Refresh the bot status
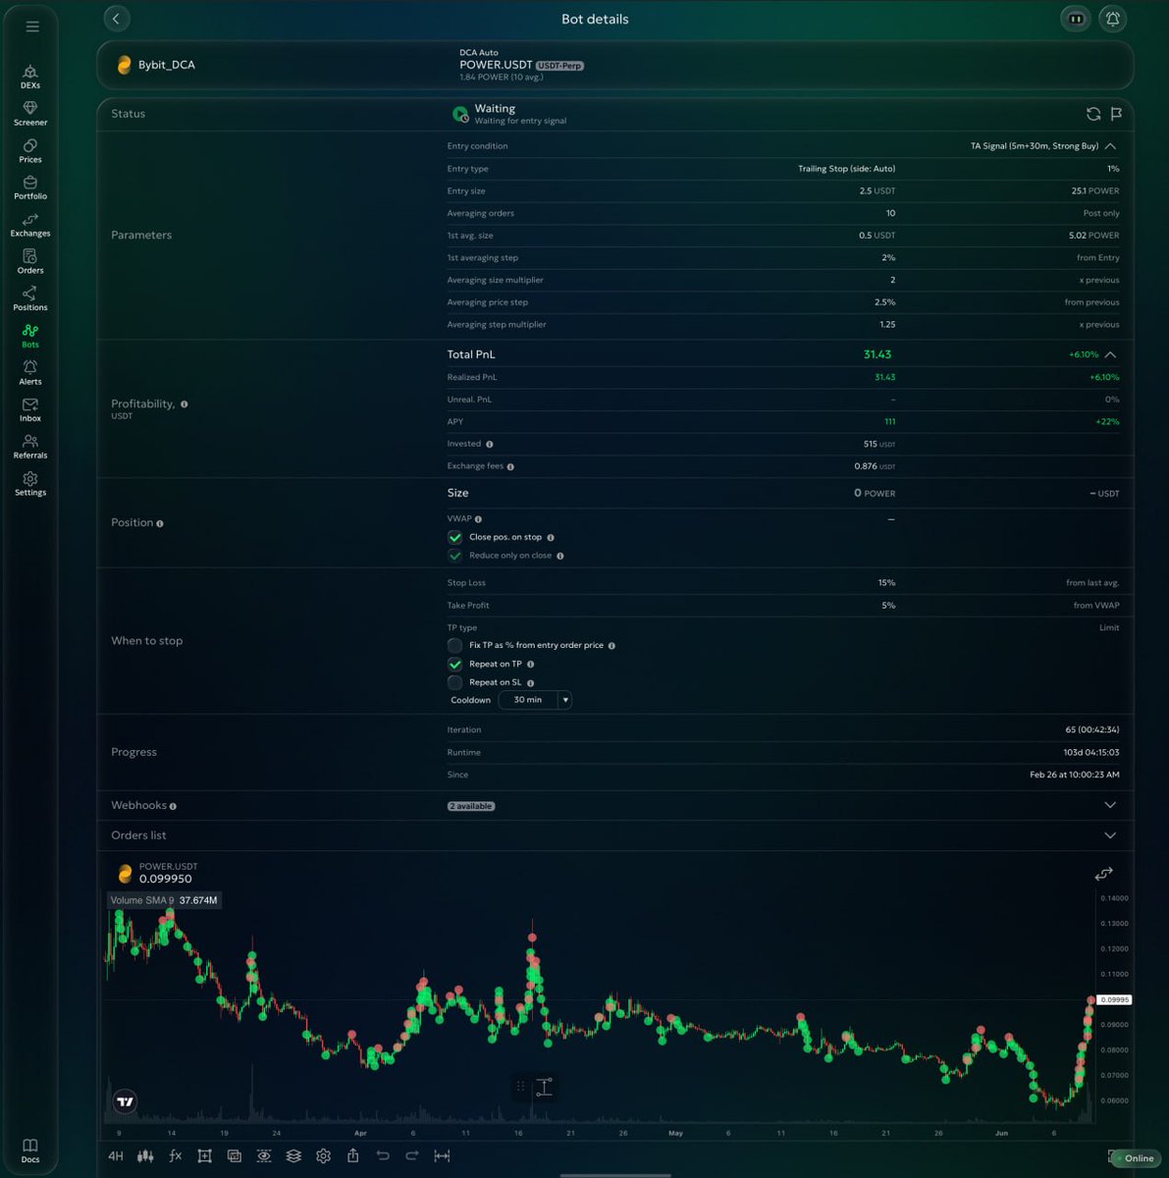Viewport: 1169px width, 1178px height. point(1093,114)
